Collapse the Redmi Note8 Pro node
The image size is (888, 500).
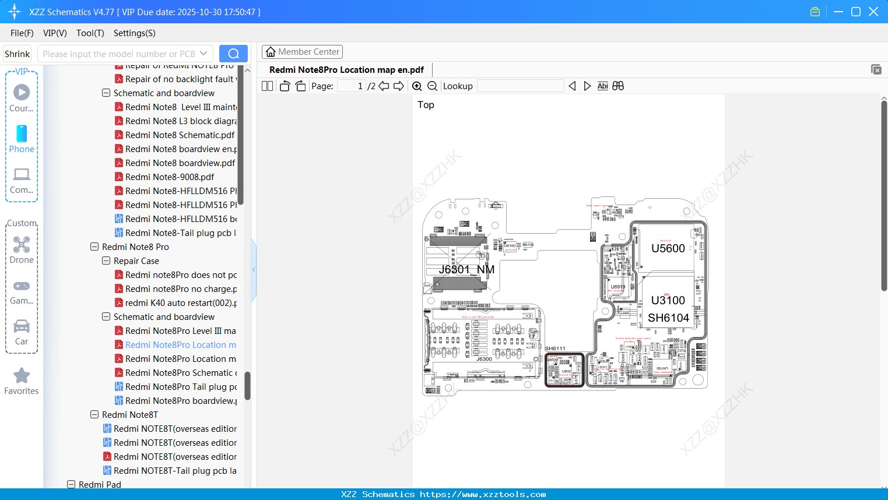point(94,247)
